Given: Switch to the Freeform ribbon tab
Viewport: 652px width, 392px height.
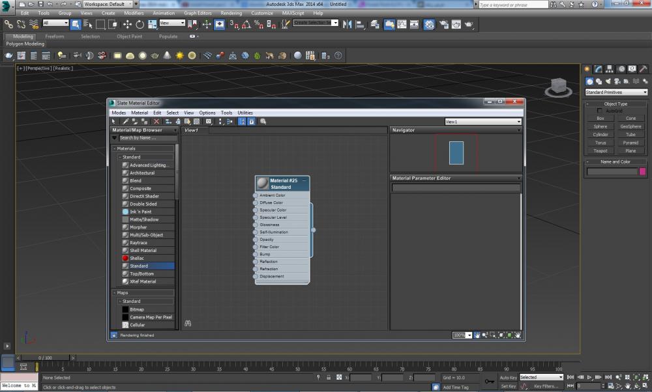Looking at the screenshot, I should click(55, 36).
